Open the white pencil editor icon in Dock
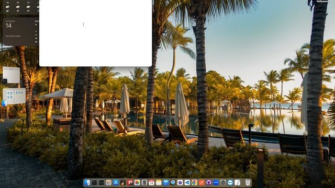 [x=237, y=182]
